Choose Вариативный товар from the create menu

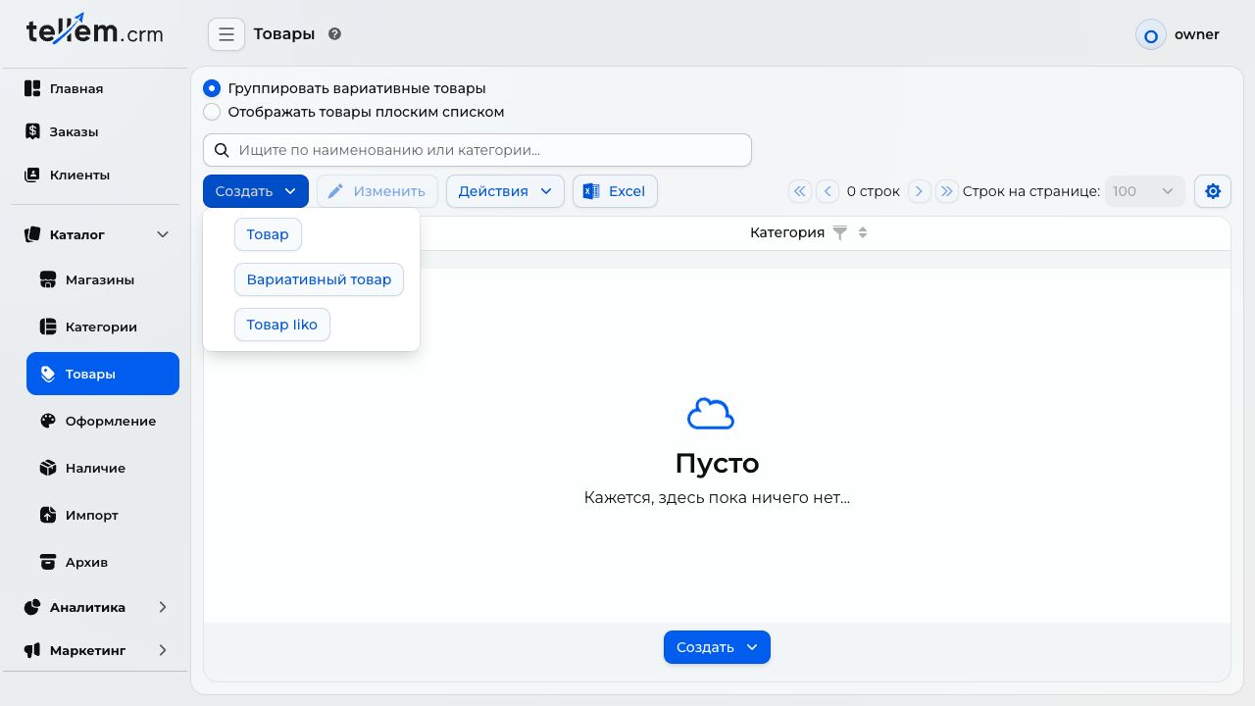point(319,279)
